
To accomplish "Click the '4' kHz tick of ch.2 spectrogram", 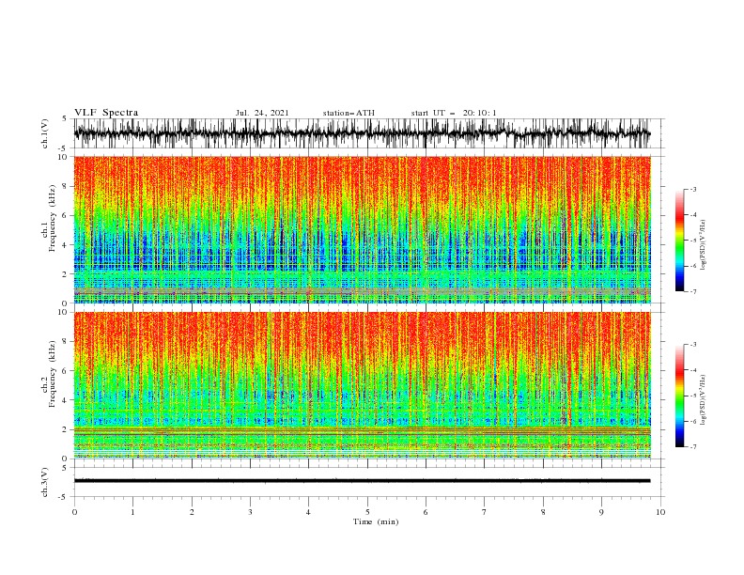I will pos(66,400).
